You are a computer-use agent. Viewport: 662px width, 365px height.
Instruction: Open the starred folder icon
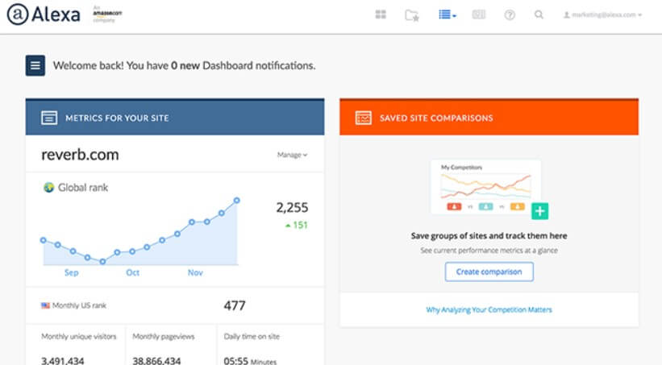coord(412,15)
